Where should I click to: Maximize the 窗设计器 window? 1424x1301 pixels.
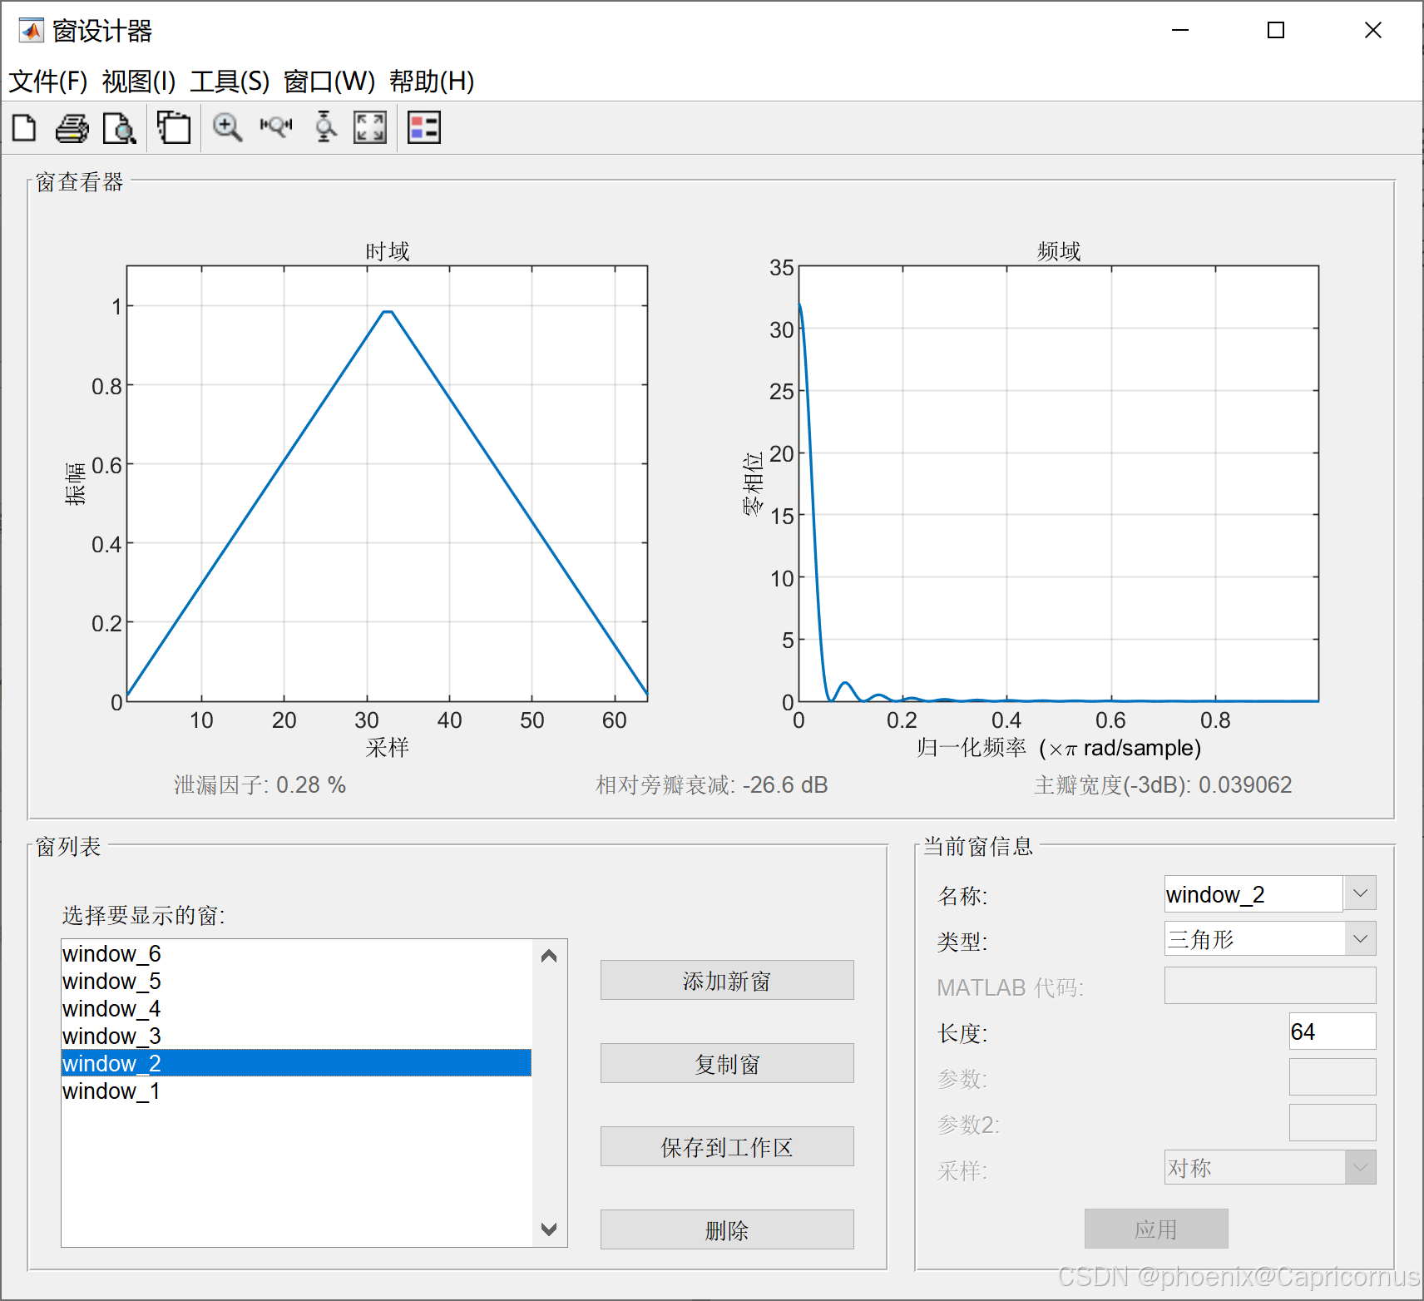[x=1276, y=31]
